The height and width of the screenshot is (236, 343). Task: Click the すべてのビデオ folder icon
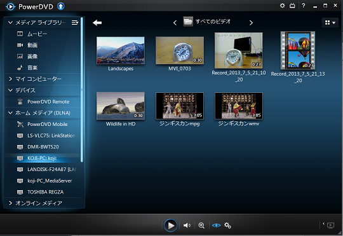tap(188, 22)
